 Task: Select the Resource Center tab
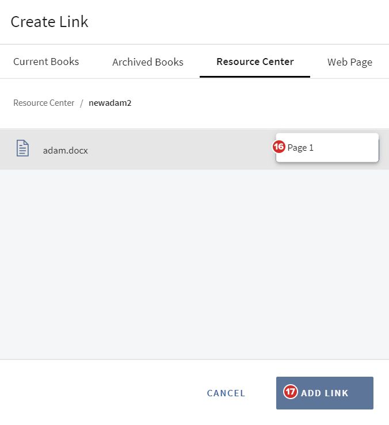255,62
